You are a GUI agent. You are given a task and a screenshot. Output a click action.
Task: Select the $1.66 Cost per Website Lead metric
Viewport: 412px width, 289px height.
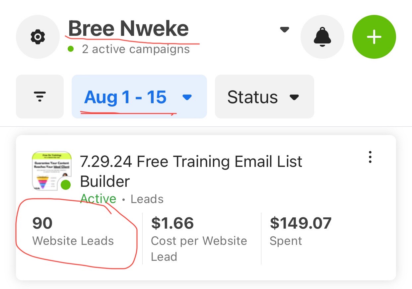click(199, 238)
